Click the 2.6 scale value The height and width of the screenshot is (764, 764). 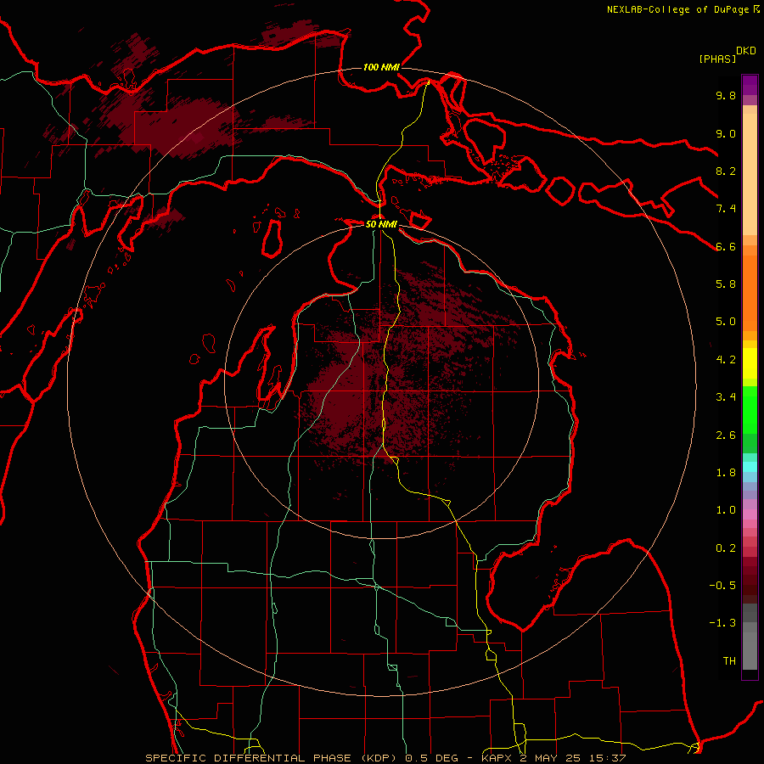tap(726, 435)
